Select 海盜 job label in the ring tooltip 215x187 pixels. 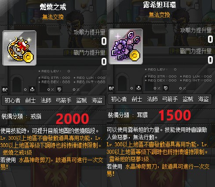coord(97,100)
